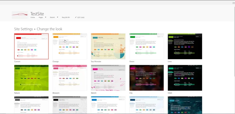The image size is (235, 114).
Task: Select the Nature theme thumbnail
Action: 31,78
